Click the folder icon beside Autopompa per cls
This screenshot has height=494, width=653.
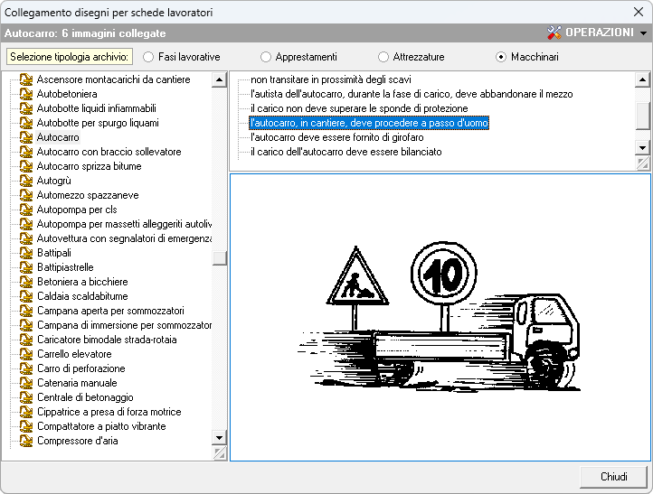click(x=26, y=210)
